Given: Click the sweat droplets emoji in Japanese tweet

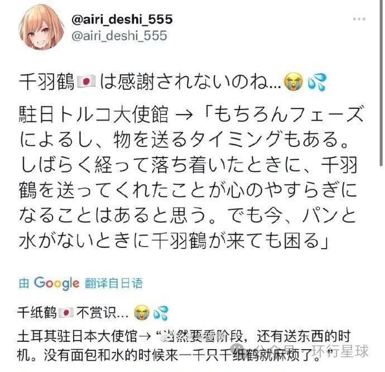Looking at the screenshot, I should pos(317,82).
